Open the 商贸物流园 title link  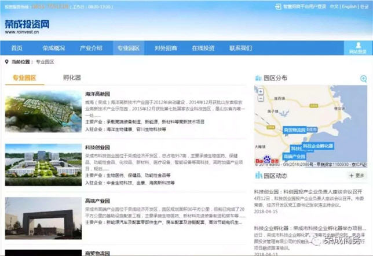point(97,253)
